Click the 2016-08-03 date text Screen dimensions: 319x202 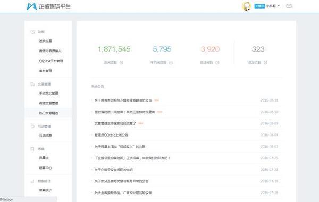[x=270, y=147]
